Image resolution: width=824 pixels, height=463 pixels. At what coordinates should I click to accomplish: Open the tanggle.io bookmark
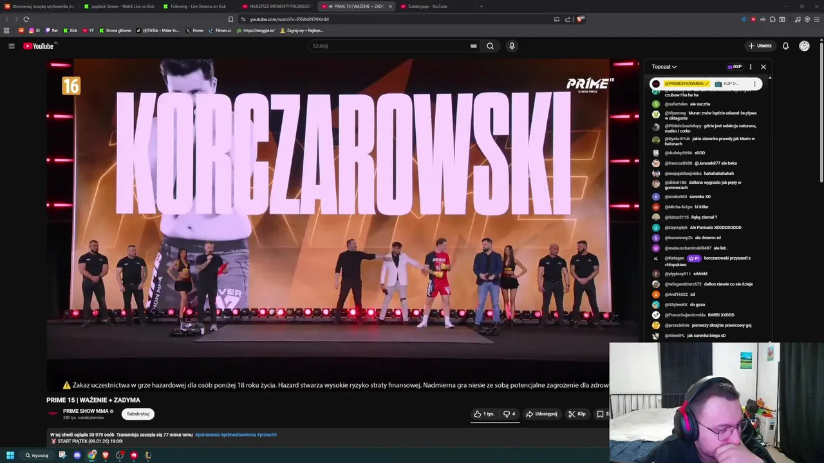(256, 30)
